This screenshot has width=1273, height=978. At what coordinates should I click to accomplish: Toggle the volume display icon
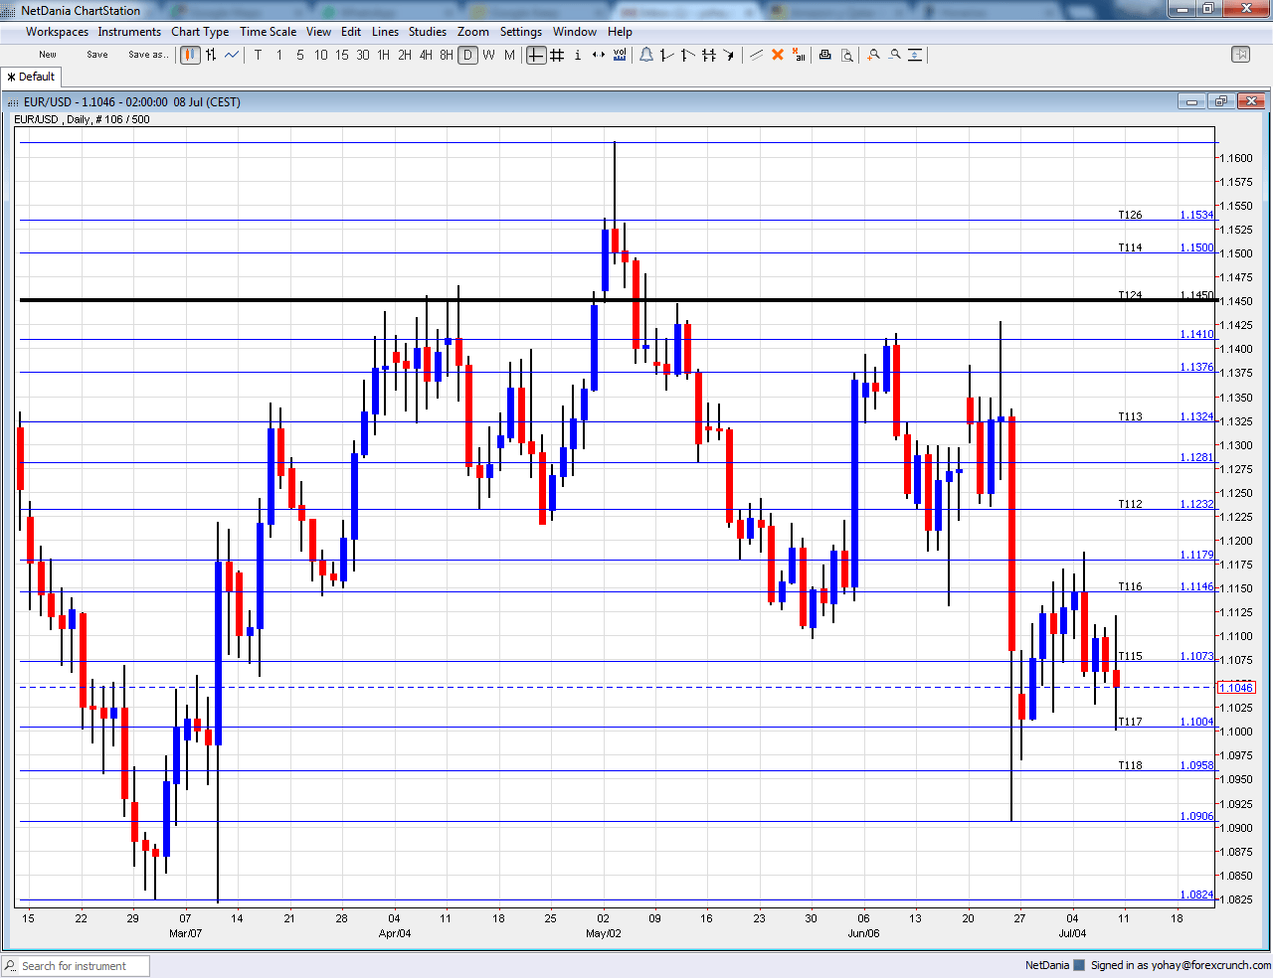click(620, 55)
